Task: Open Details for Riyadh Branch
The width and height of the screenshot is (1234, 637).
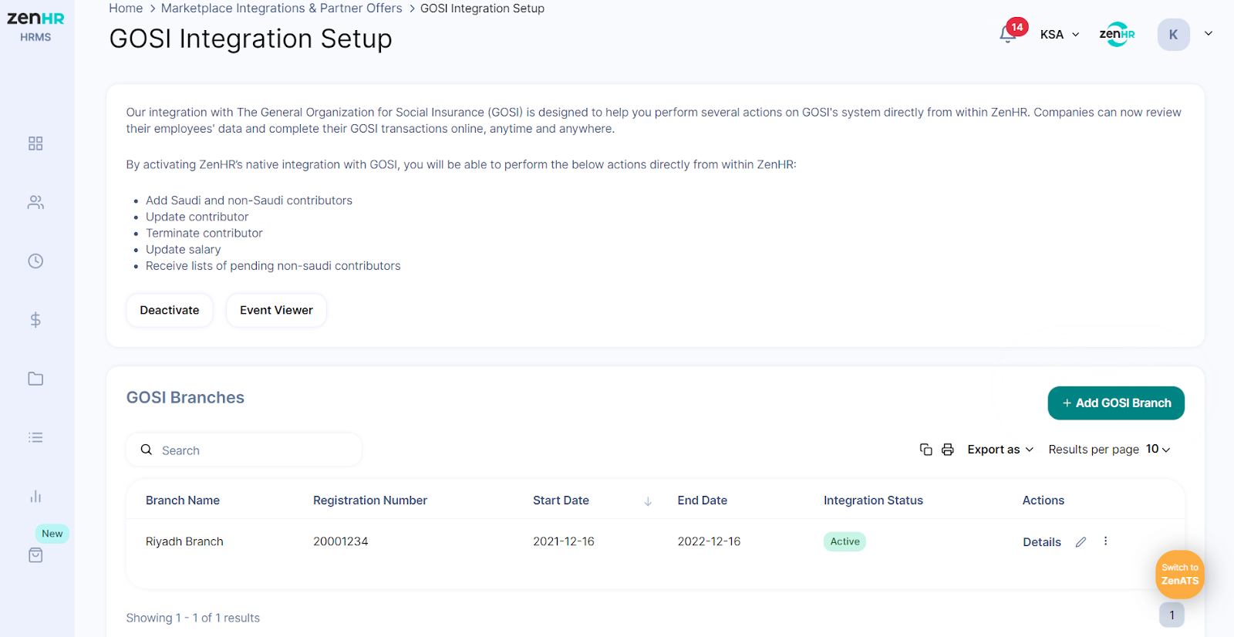Action: point(1042,542)
